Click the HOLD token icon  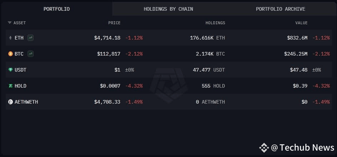click(x=10, y=86)
